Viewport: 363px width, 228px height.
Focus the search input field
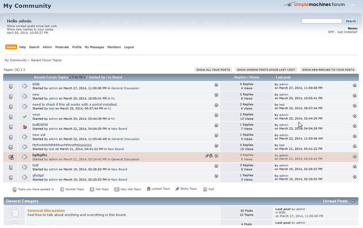[322, 21]
